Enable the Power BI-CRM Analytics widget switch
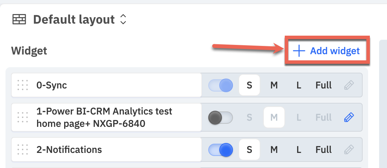 220,117
